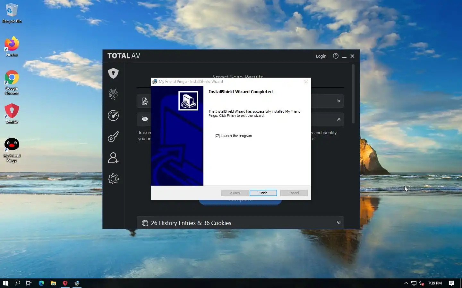Open Task View on the taskbar

[x=29, y=283]
